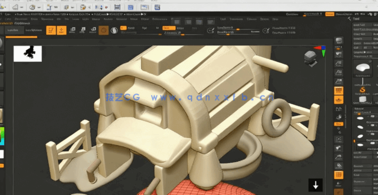Adjust the See-through slider
378x195 pixels.
pyautogui.click(x=313, y=14)
